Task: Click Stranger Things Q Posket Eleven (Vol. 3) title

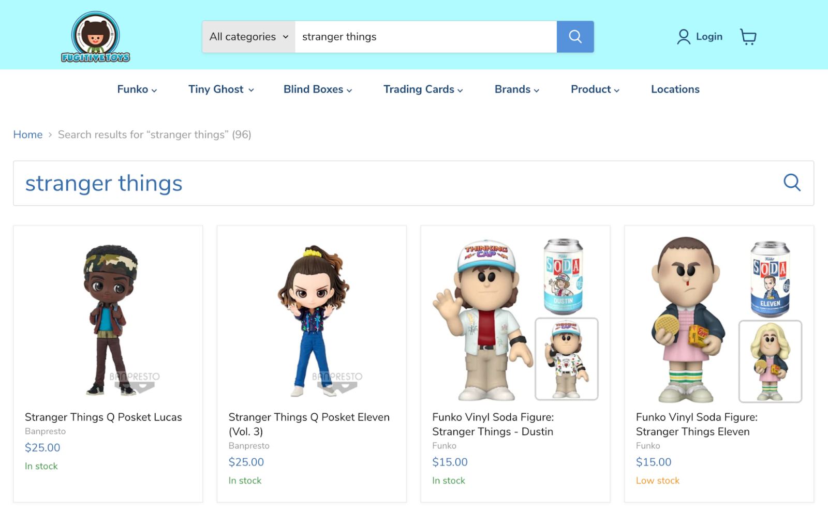Action: pyautogui.click(x=309, y=424)
